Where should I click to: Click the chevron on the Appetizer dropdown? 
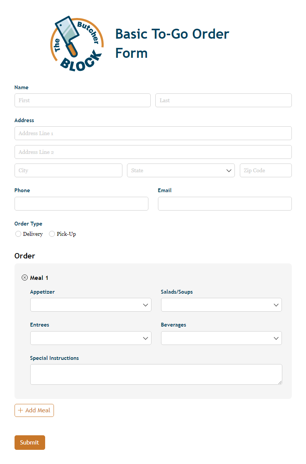pos(145,305)
